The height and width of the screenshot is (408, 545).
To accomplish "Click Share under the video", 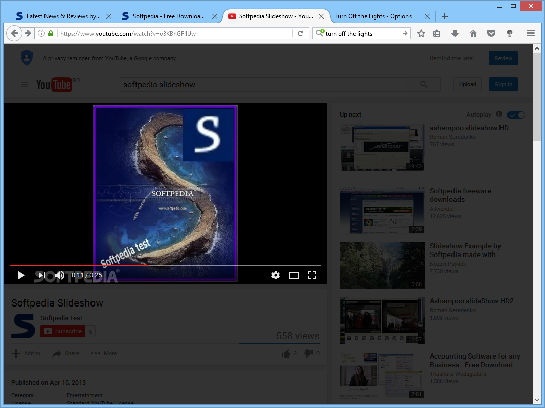I will tap(66, 353).
